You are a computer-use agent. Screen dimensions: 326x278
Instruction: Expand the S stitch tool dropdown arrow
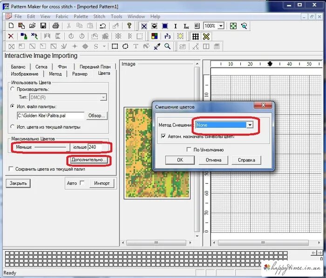104,46
